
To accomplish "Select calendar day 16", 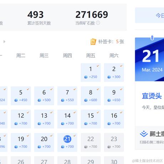I will click(x=114, y=119).
